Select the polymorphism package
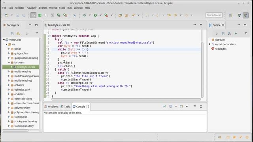Viewport: 253px width, 142px height. 22,108
